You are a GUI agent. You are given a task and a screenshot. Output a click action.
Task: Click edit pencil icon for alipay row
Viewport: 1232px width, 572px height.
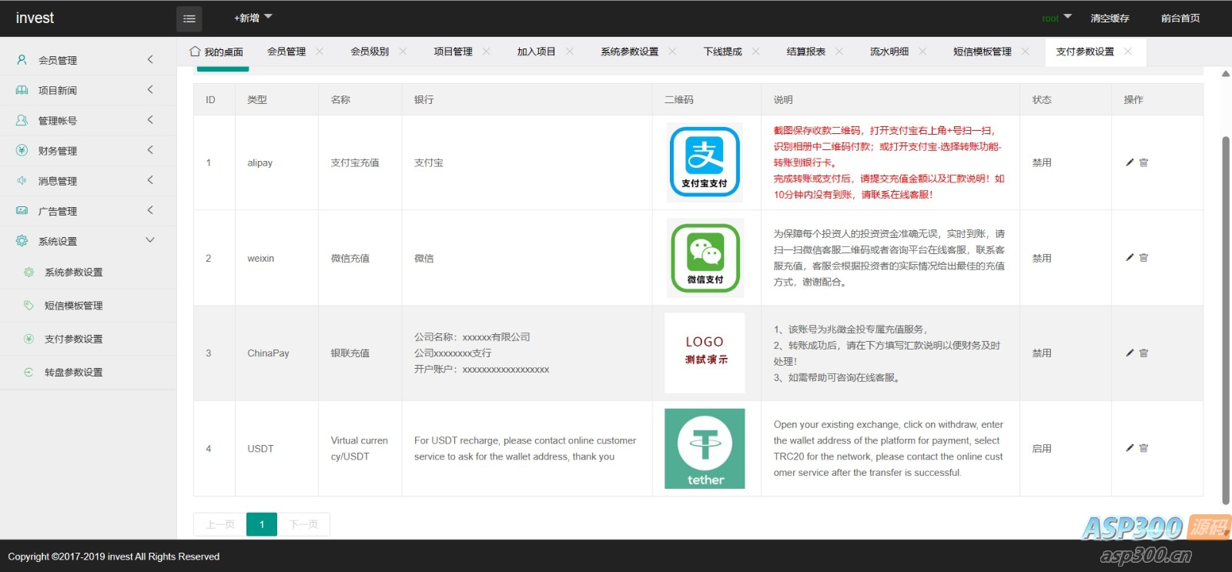coord(1130,162)
